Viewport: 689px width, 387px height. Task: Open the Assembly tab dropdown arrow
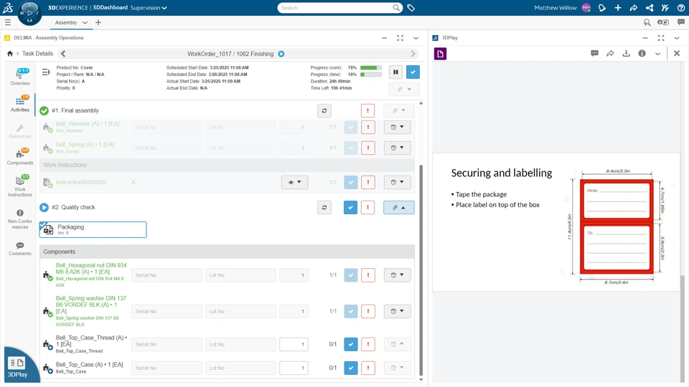pos(85,22)
